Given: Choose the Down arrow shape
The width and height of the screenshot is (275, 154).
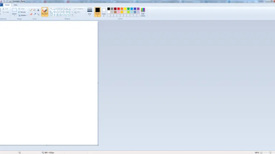Looking at the screenshot, I should [x=51, y=15].
